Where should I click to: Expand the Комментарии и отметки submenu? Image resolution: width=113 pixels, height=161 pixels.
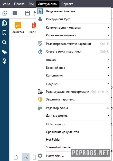tap(73, 28)
